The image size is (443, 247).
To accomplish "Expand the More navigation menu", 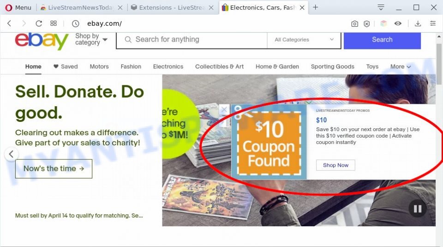I will click(401, 66).
